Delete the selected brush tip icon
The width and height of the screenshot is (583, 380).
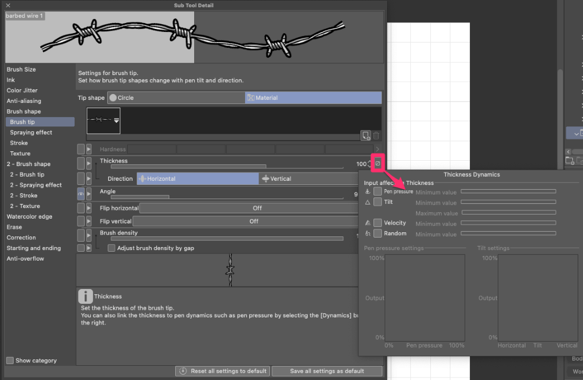click(x=375, y=135)
